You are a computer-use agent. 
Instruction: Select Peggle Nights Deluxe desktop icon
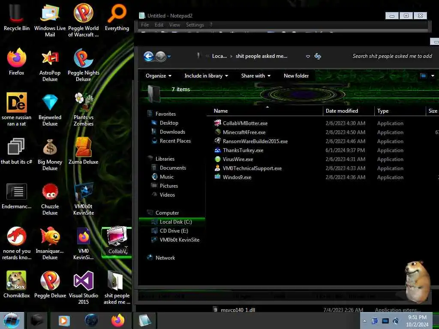point(84,65)
